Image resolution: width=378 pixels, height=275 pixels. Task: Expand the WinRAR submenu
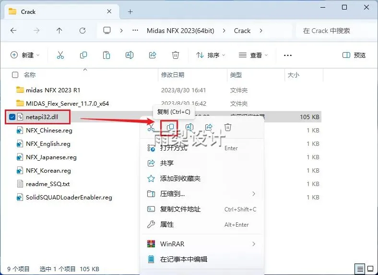(254, 244)
